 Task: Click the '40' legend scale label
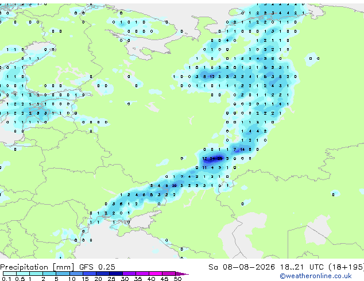pyautogui.click(x=151, y=279)
